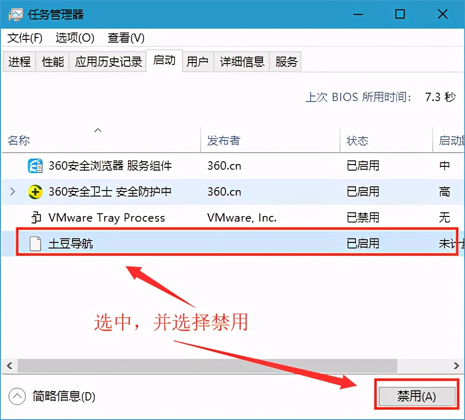This screenshot has height=420, width=465.
Task: Click the VMware, Inc. publisher cell
Action: point(242,218)
